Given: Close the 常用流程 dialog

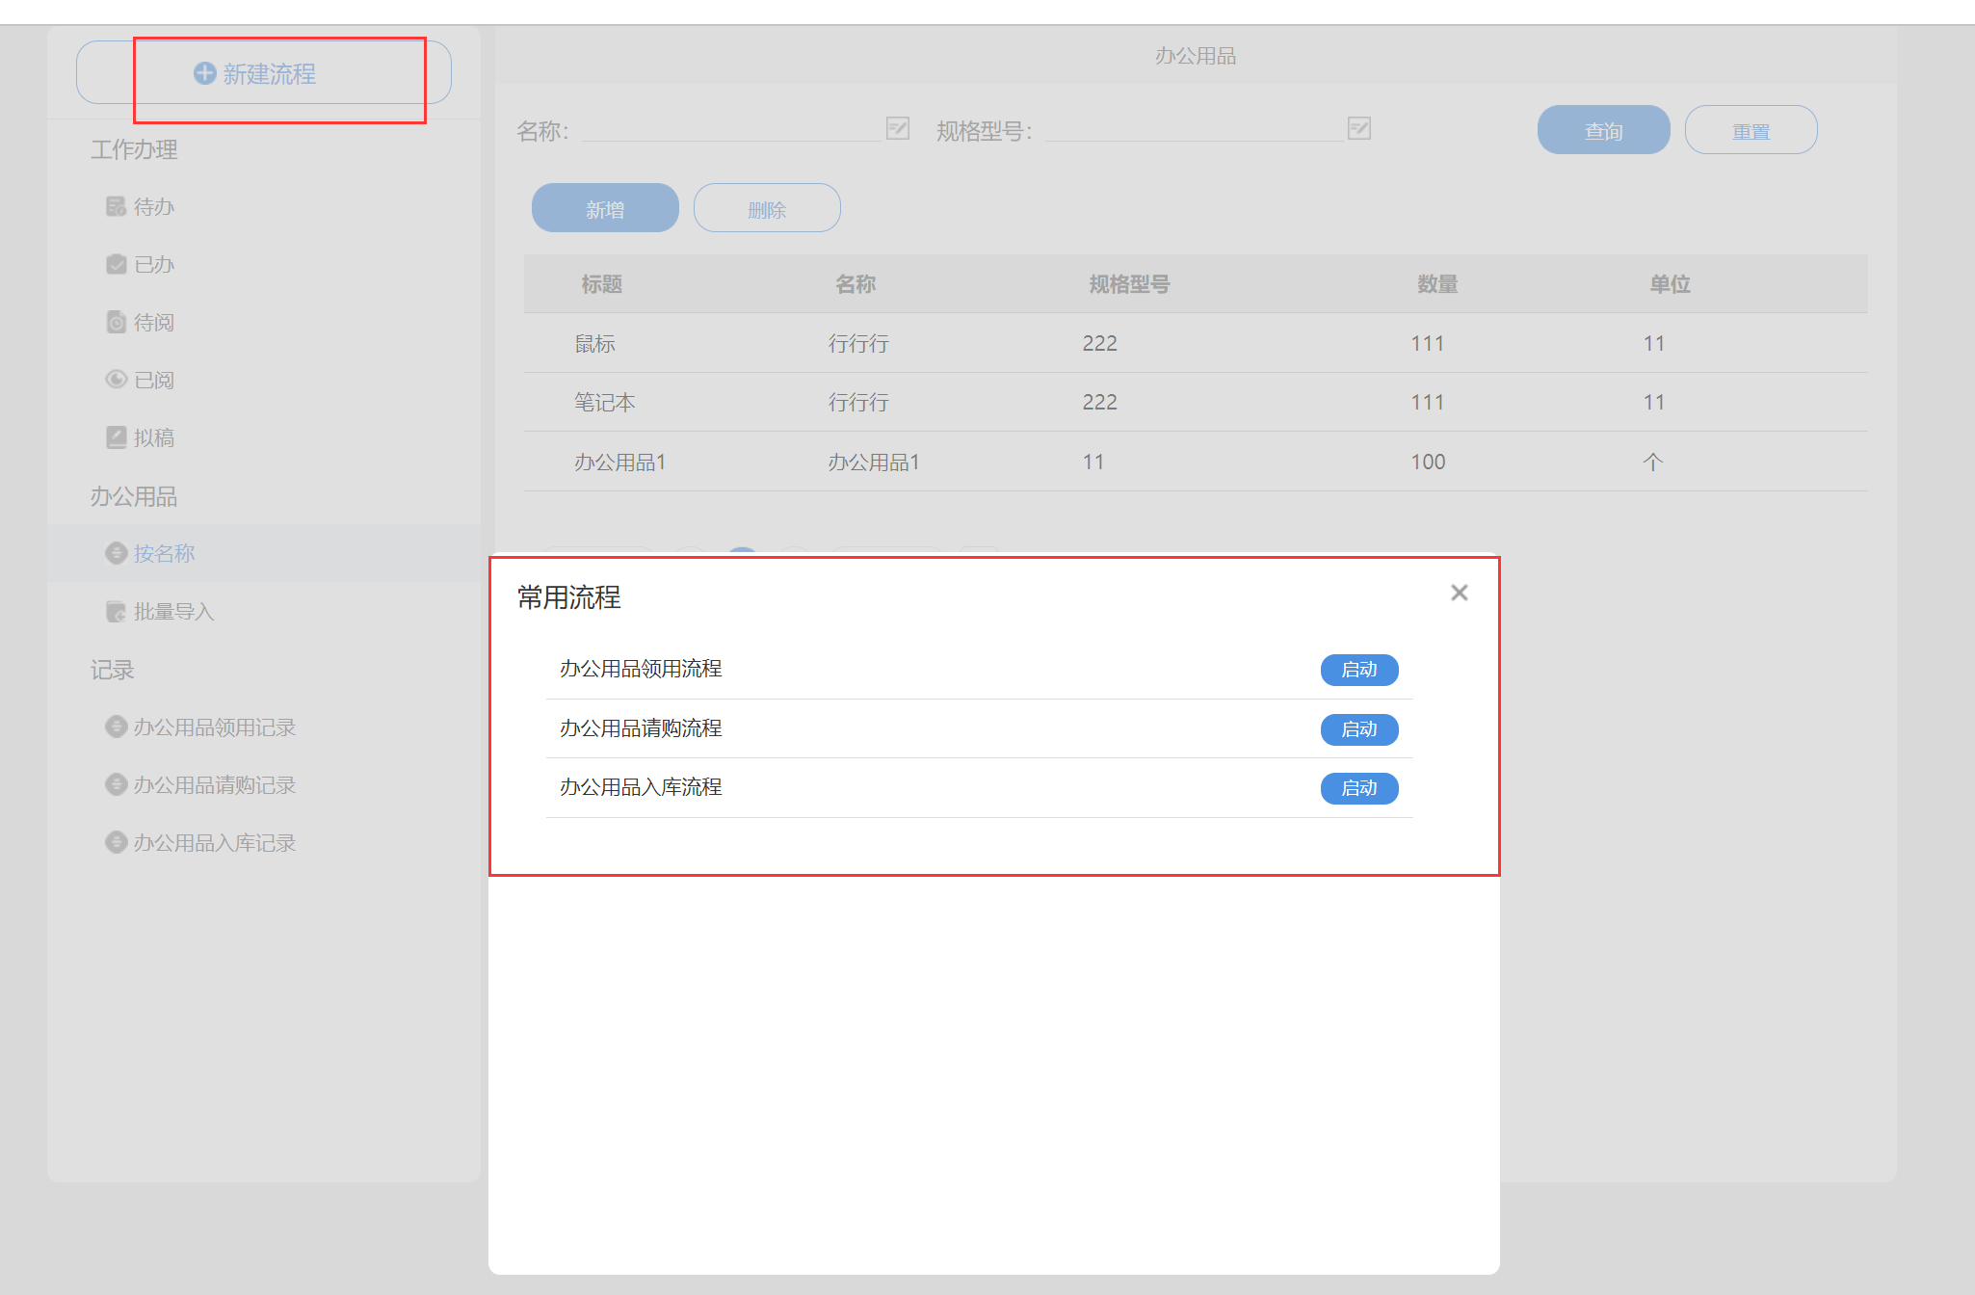Looking at the screenshot, I should pyautogui.click(x=1459, y=593).
